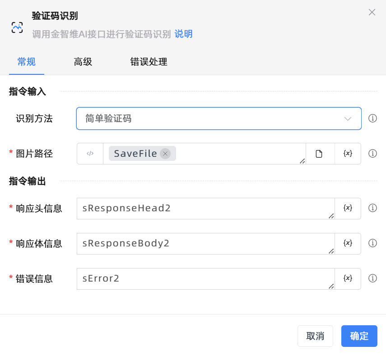Image resolution: width=386 pixels, height=355 pixels.
Task: Click the file browse icon for 图片路径
Action: tap(319, 154)
